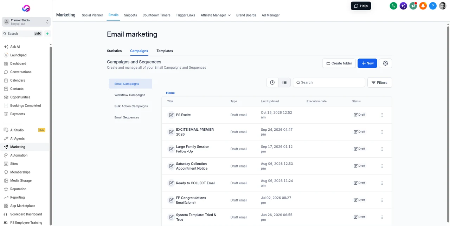The image size is (450, 226).
Task: Open AI Studio in sidebar
Action: coord(17,130)
